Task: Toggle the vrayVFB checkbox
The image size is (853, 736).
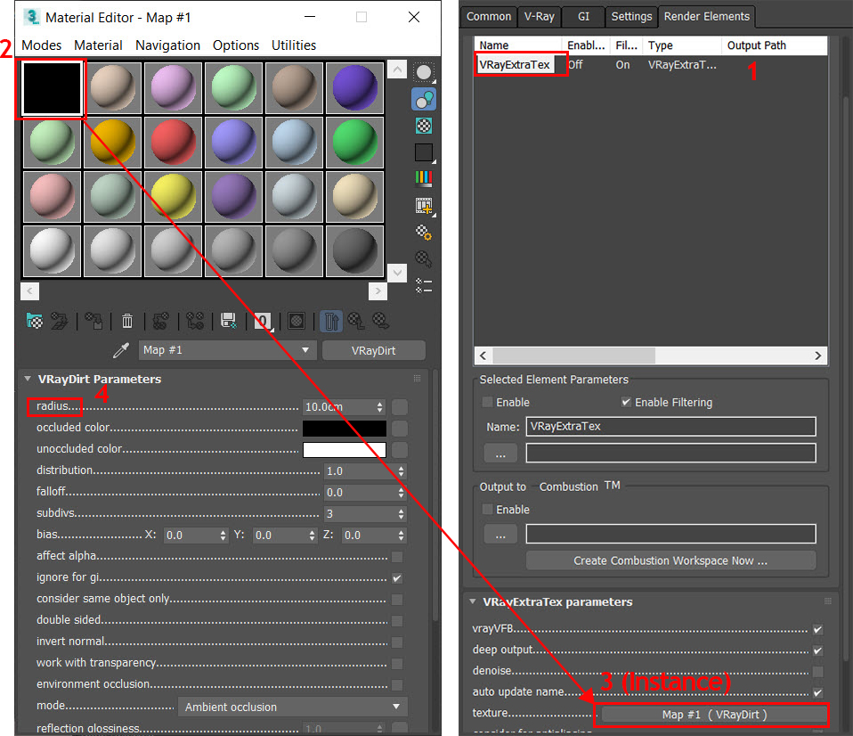Action: tap(817, 629)
